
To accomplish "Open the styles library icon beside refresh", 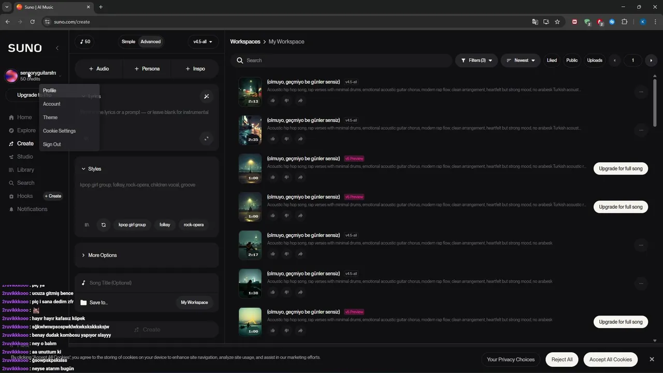I will 87,225.
